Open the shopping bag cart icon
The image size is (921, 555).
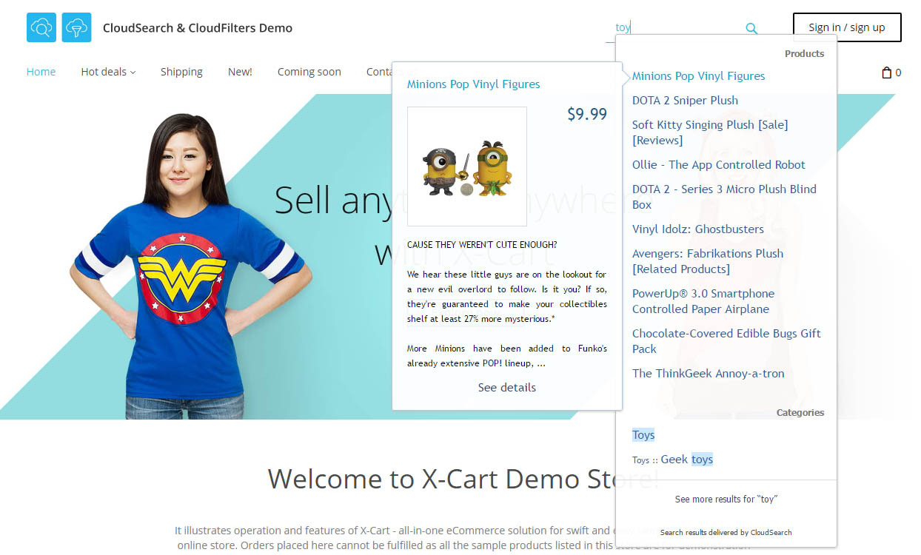(886, 72)
